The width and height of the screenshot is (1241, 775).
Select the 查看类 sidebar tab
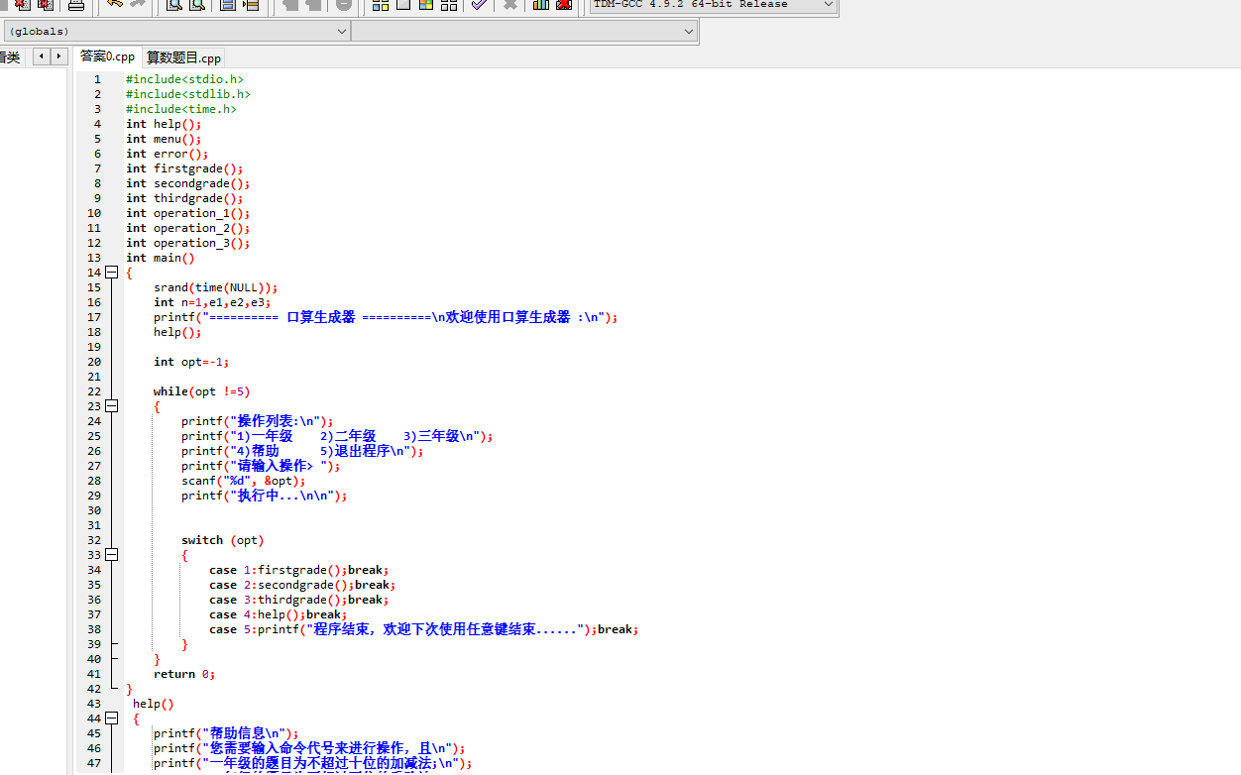tap(10, 57)
